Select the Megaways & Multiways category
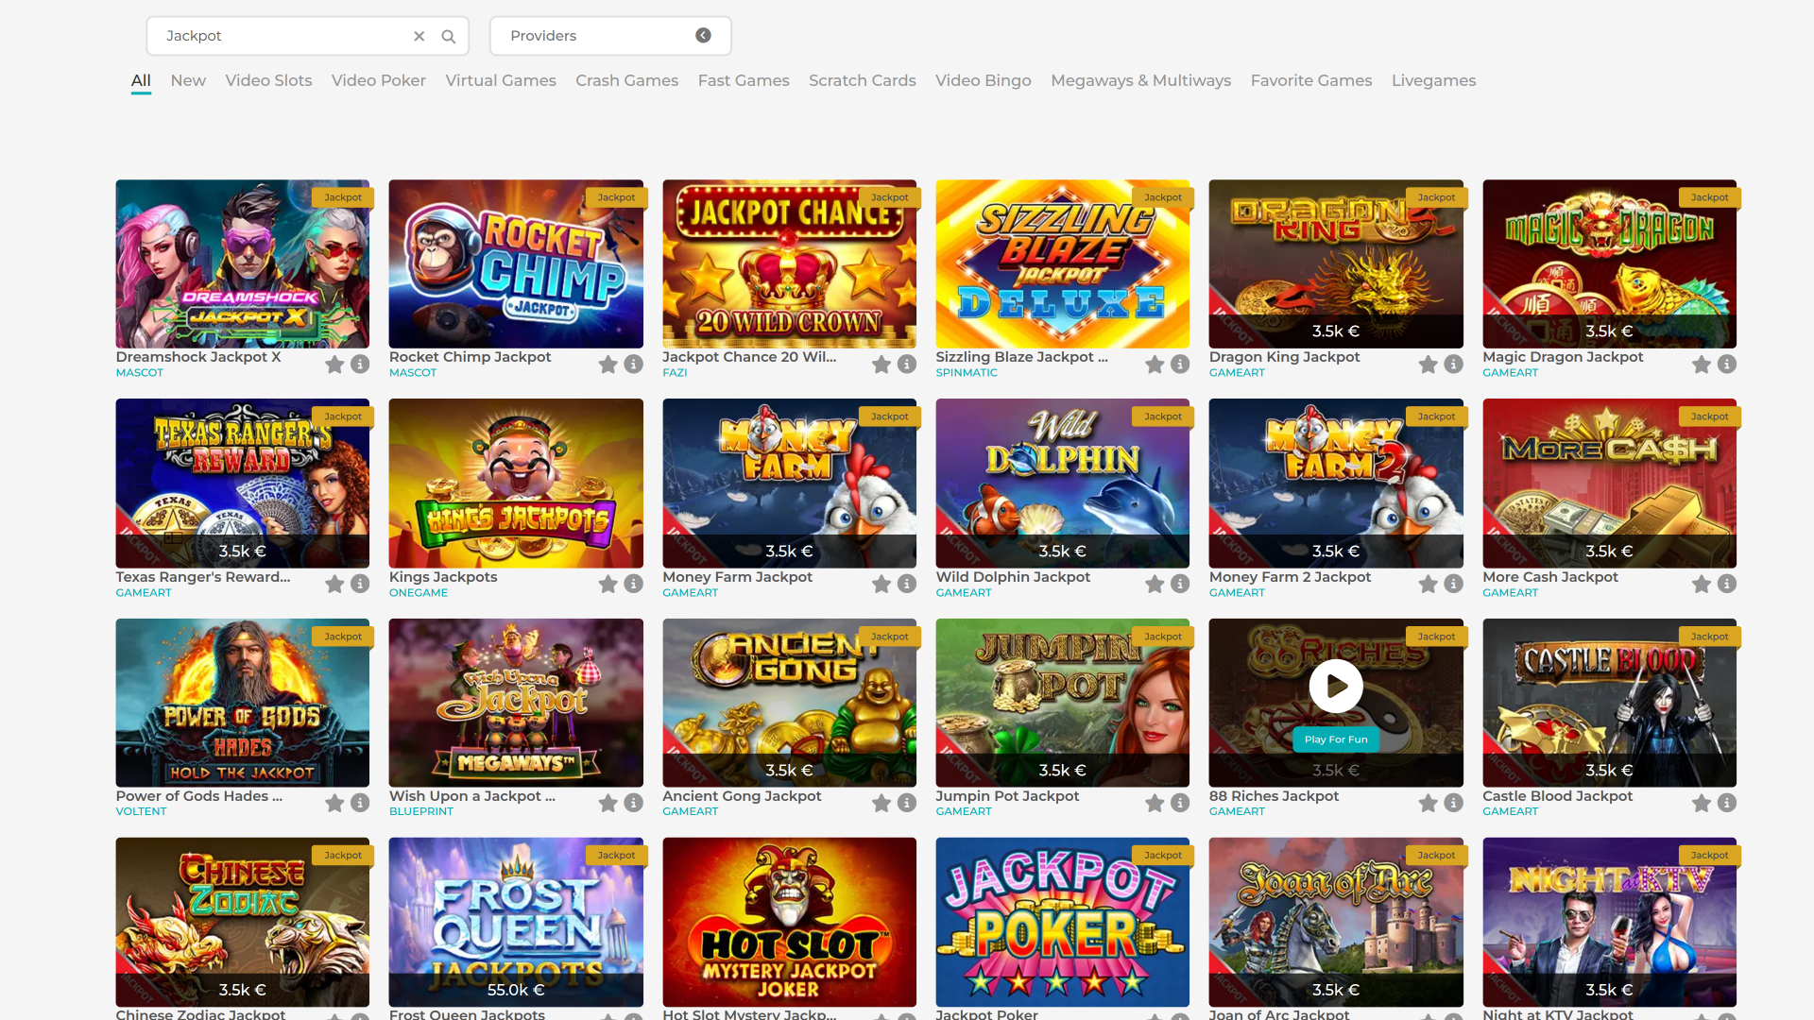This screenshot has height=1020, width=1814. 1140,80
